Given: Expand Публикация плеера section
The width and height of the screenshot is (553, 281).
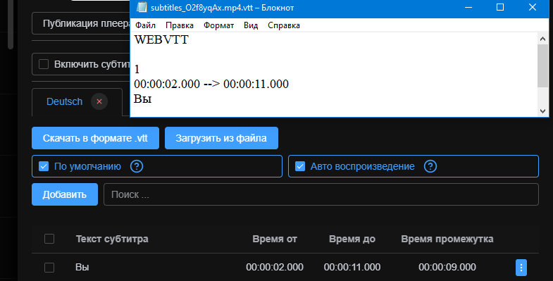Looking at the screenshot, I should (81, 23).
